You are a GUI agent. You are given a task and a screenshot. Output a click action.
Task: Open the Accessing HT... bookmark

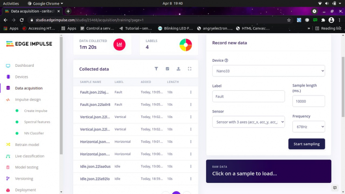coord(39,29)
